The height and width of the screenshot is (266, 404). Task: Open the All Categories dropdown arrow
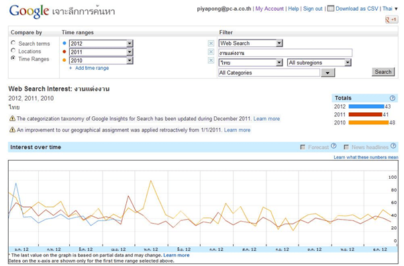click(x=327, y=73)
